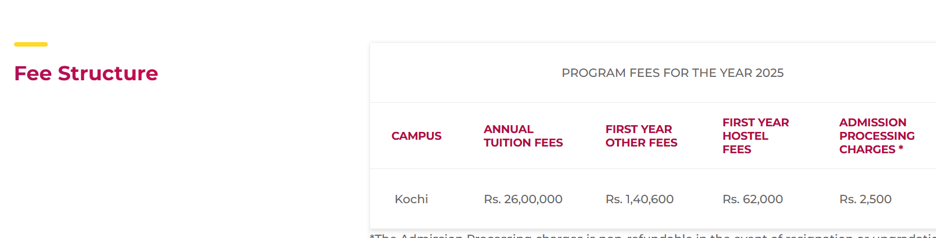Select the FIRST YEAR OTHER FEES column header
Screen dimensions: 936x238
[641, 136]
